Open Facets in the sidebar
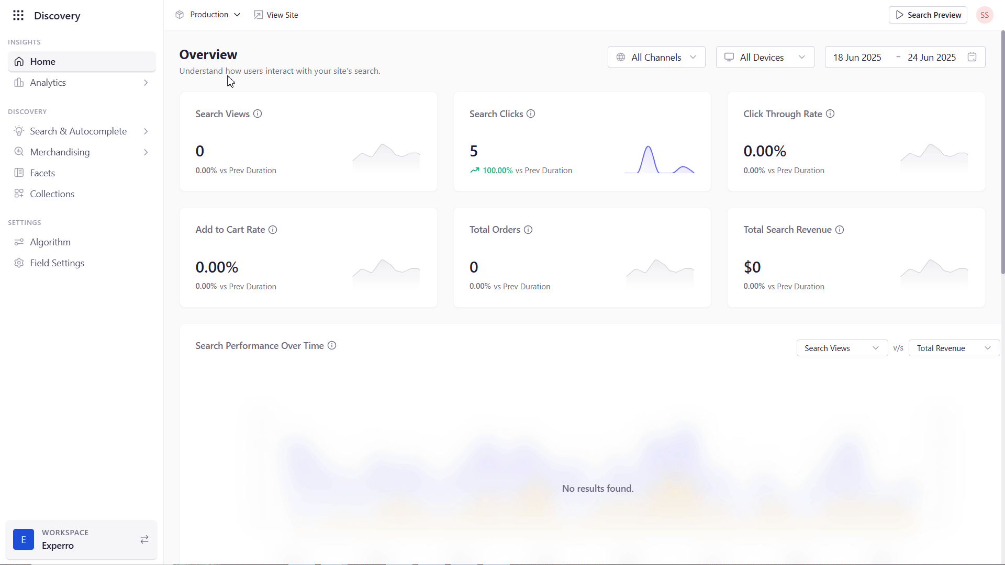This screenshot has height=565, width=1005. (x=42, y=173)
